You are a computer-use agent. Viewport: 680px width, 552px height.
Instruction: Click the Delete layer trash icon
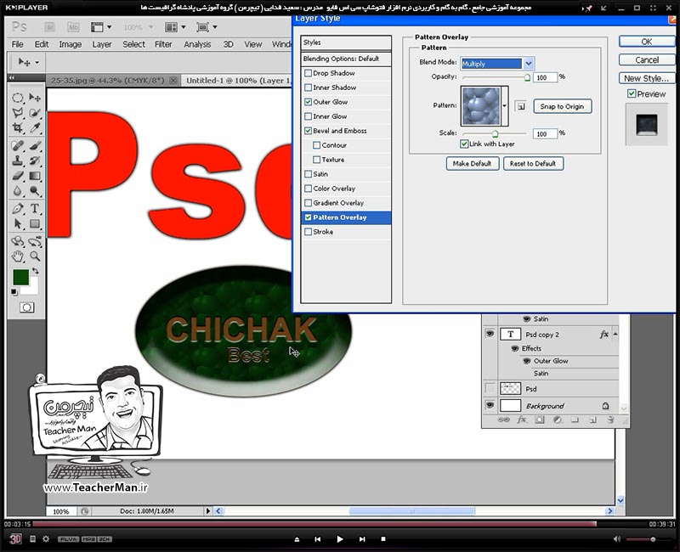point(610,420)
